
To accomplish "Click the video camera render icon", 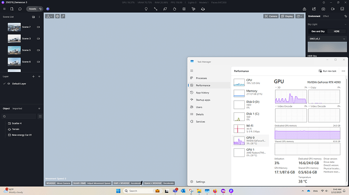I will coord(332,9).
